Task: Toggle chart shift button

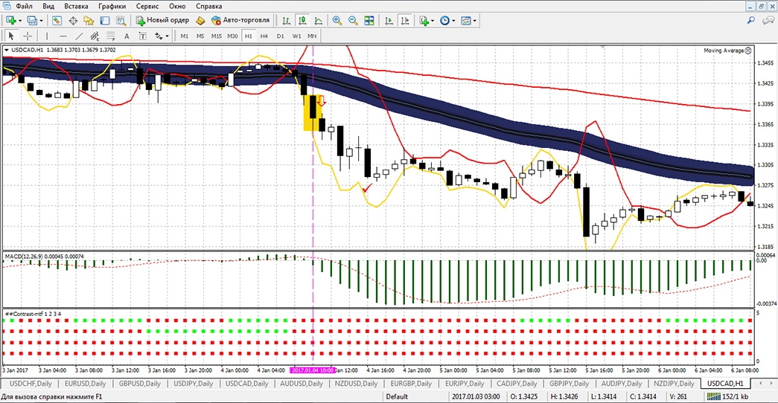Action: point(405,20)
